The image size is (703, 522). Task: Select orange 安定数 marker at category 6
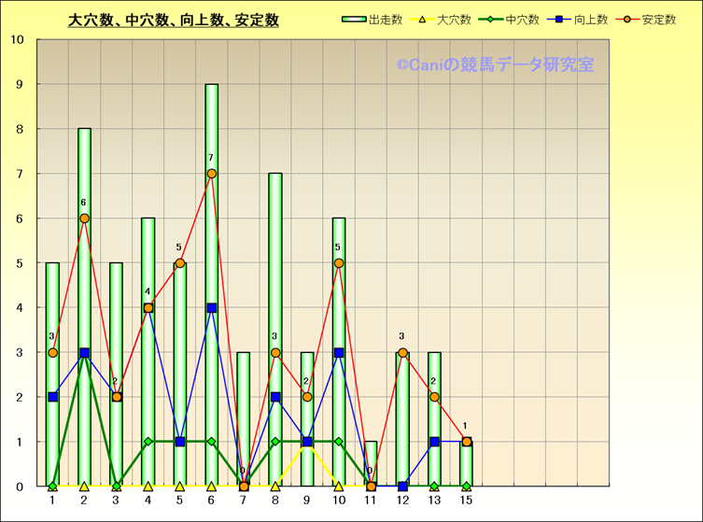pos(212,174)
